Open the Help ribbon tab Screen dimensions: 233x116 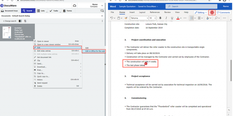(186, 12)
